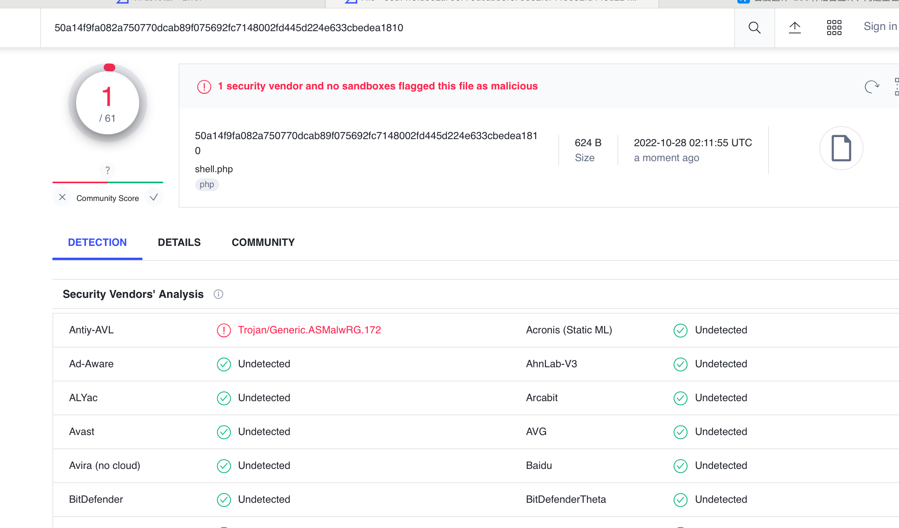Vote malicious with the X button
This screenshot has width=899, height=528.
(x=62, y=197)
